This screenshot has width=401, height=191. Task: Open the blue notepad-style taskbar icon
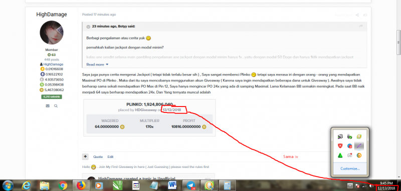tap(154, 185)
